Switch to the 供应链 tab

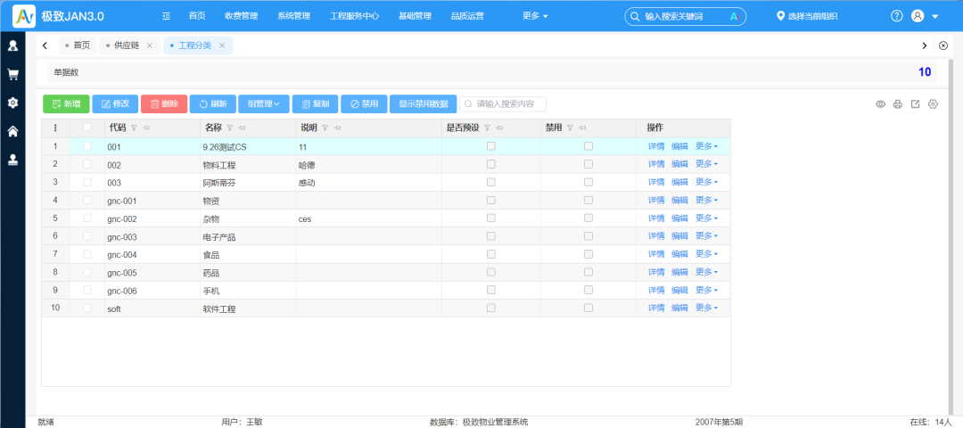point(127,45)
